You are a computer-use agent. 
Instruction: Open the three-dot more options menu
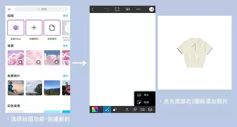(138, 9)
